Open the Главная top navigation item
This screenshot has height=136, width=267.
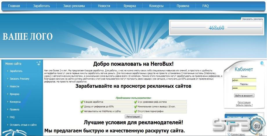[x=14, y=6]
